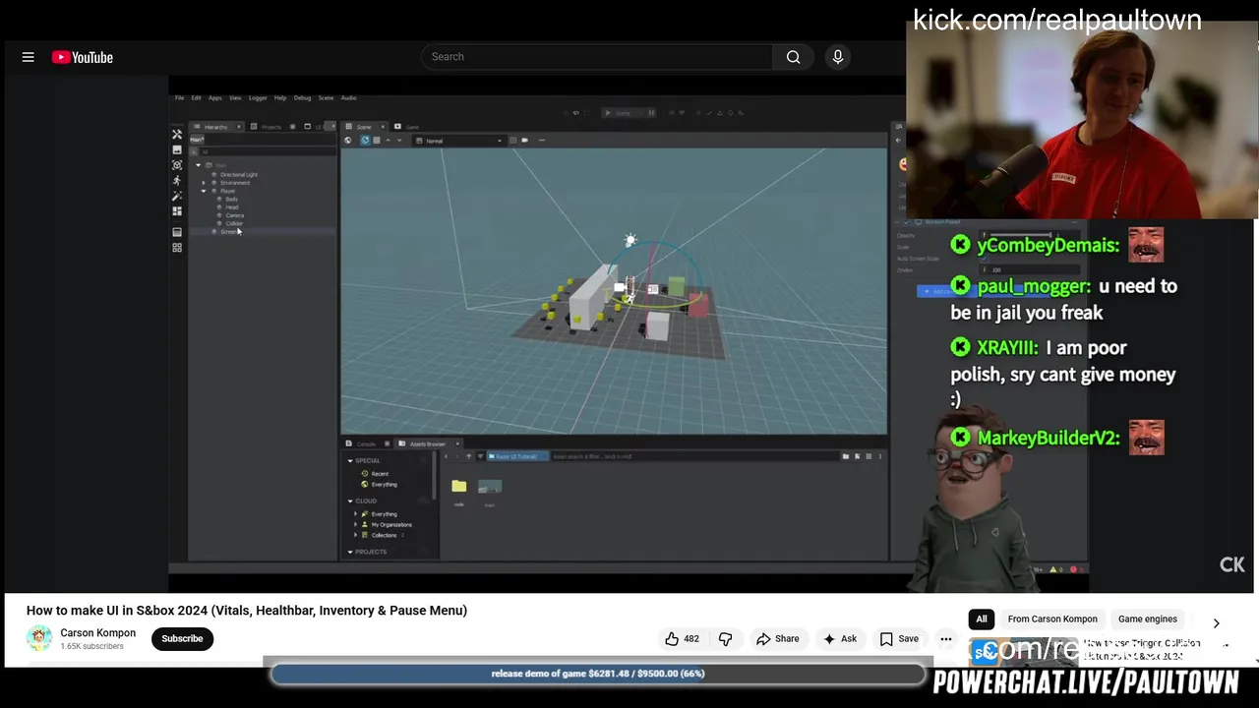
Task: Select the running figure tool in sidebar
Action: [177, 181]
